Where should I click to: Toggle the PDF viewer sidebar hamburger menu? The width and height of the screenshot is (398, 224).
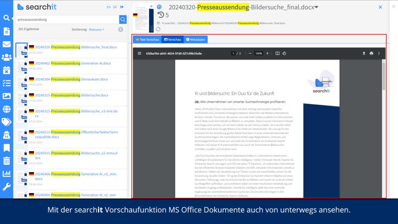[x=140, y=53]
